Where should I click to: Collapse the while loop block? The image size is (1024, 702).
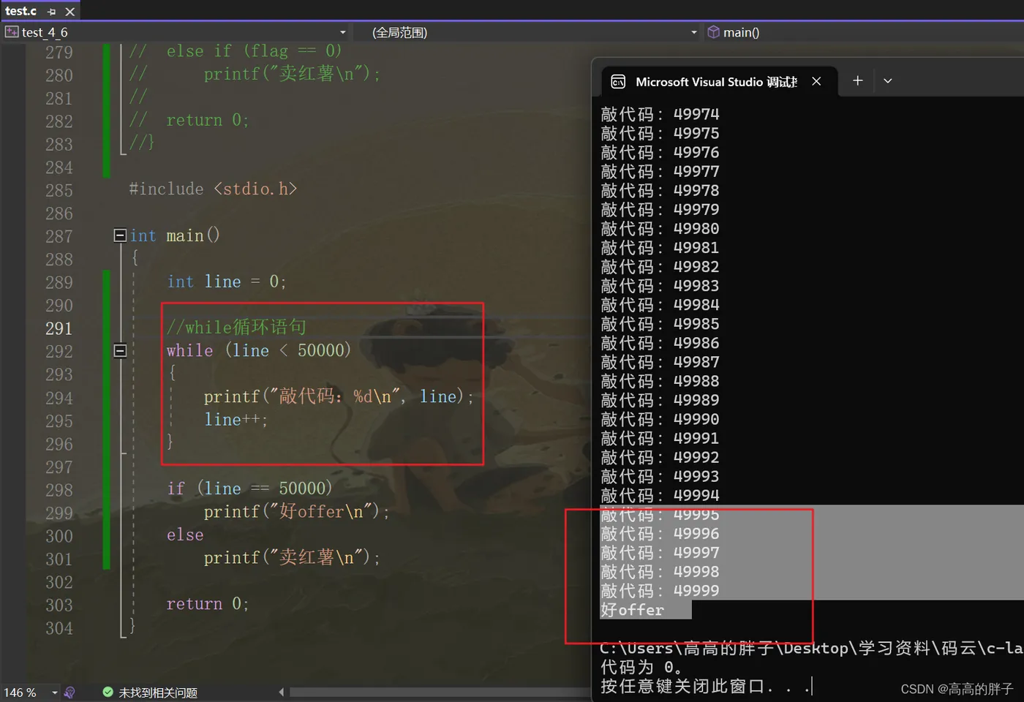pos(120,351)
